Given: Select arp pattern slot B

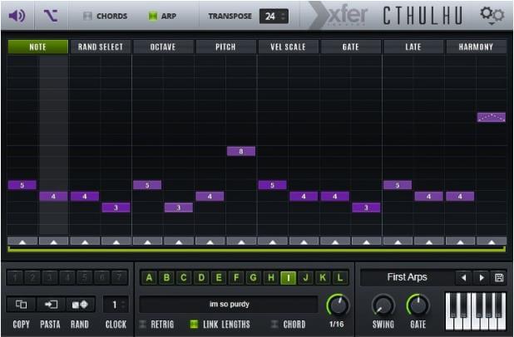Looking at the screenshot, I should 166,278.
